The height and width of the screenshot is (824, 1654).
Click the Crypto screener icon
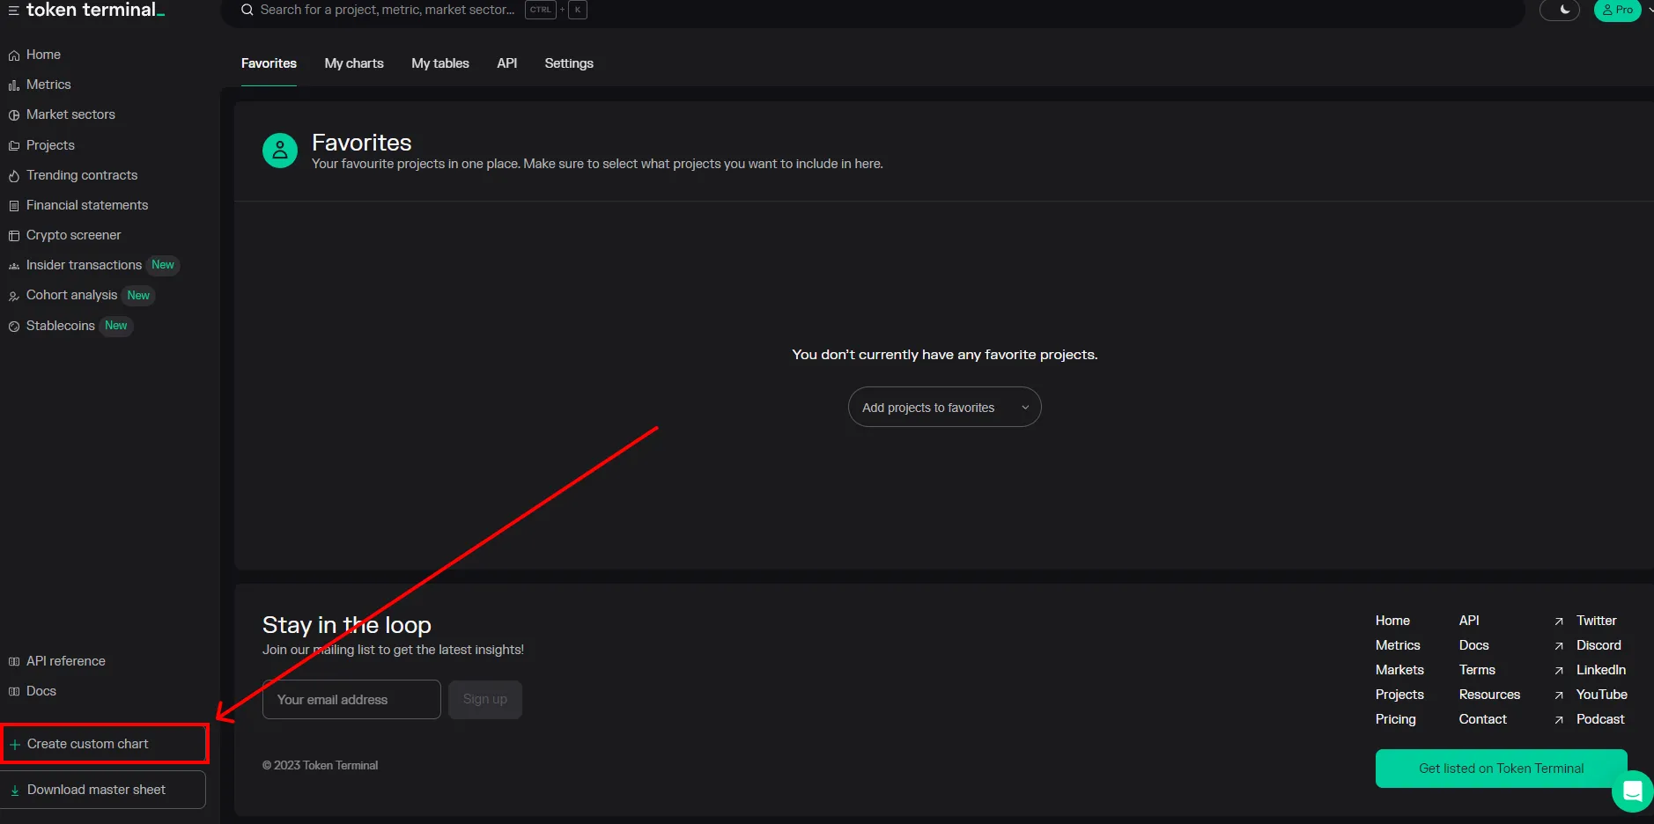click(x=14, y=236)
